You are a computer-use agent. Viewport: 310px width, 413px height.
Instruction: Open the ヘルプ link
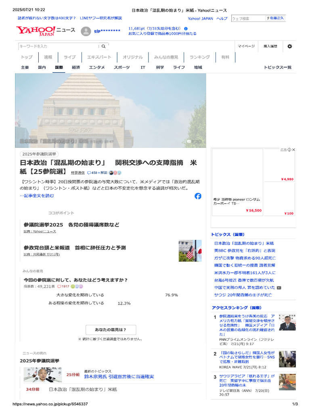[x=222, y=19]
